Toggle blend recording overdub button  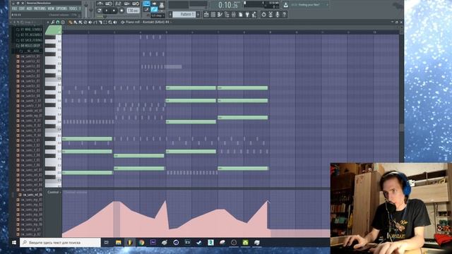point(127,4)
